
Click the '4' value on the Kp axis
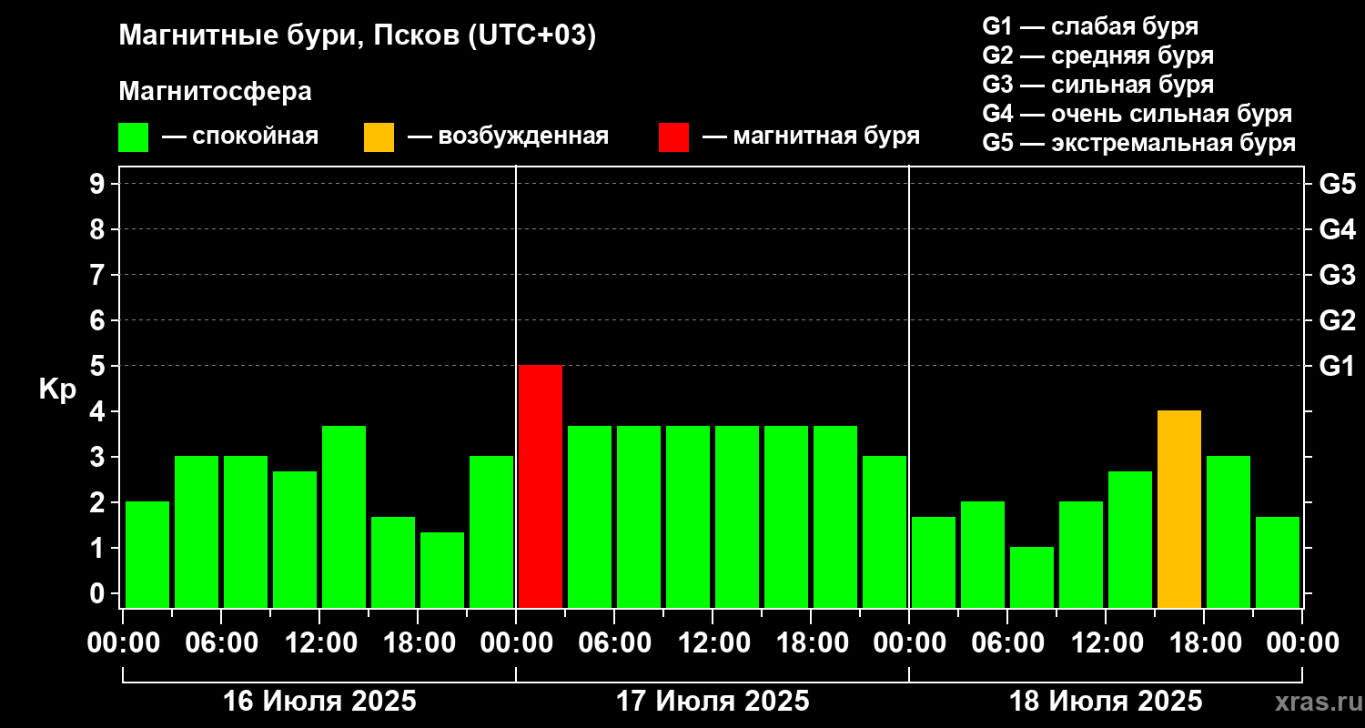click(x=99, y=411)
